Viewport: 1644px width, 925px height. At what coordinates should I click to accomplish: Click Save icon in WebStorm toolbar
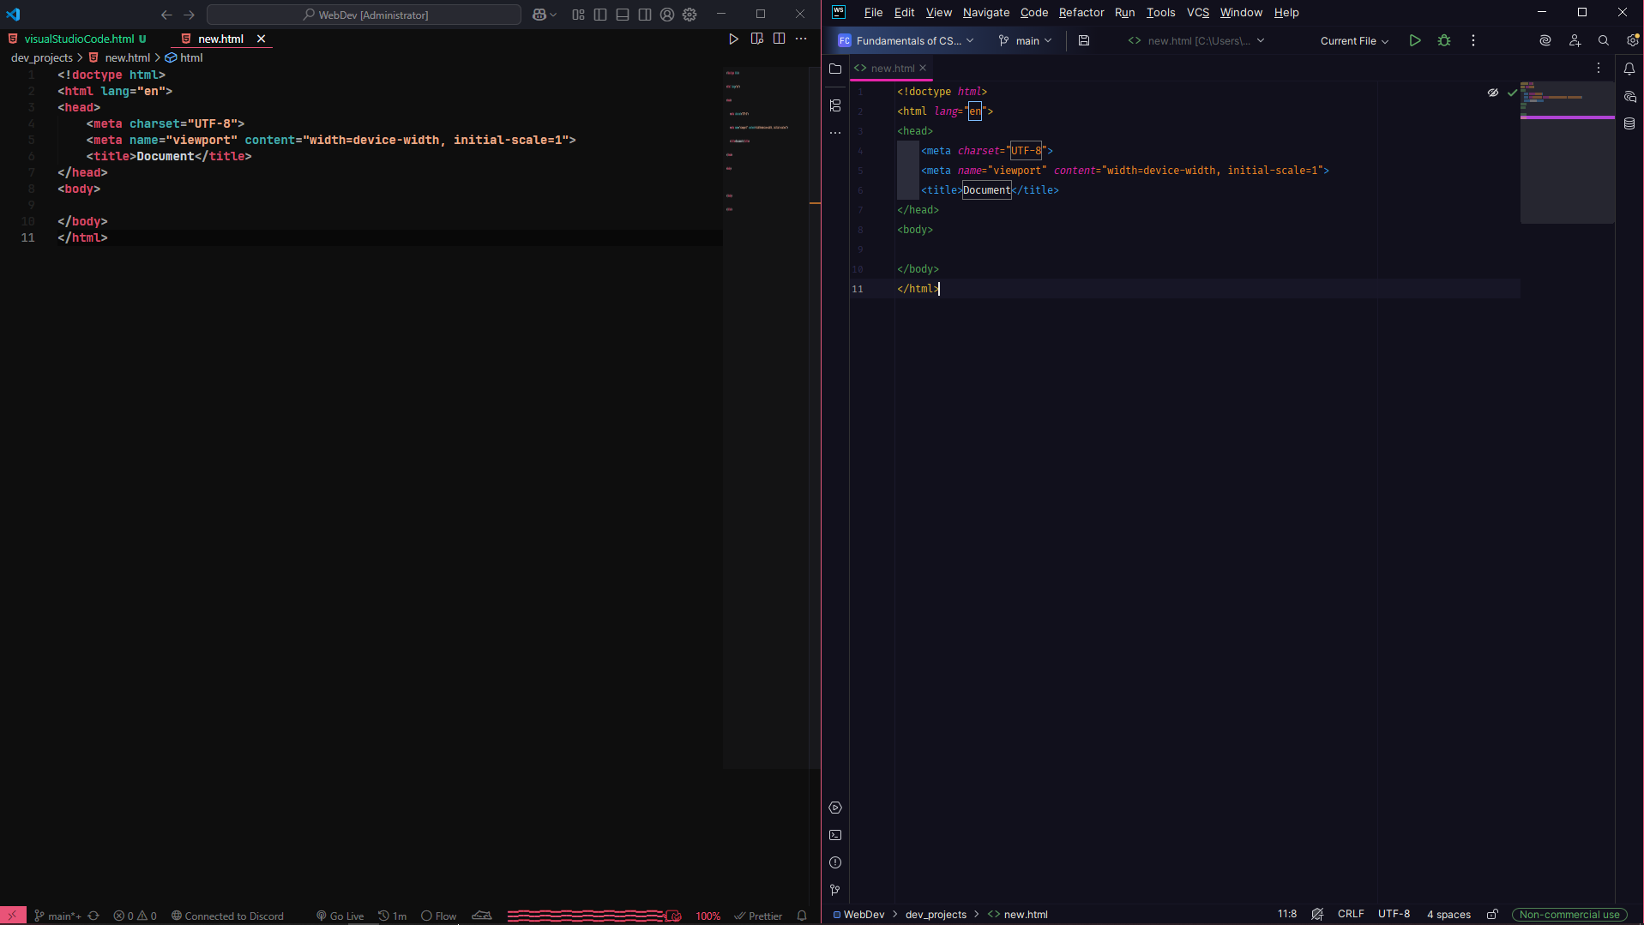pos(1084,40)
